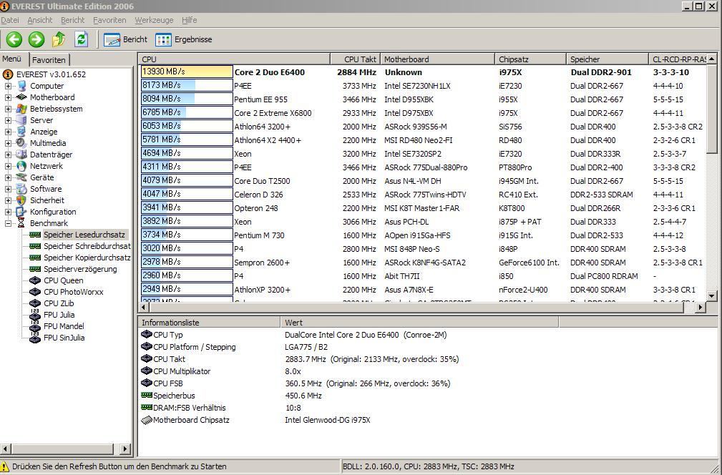Click tree panel scroll right arrow
Viewport: 722px width, 475px height.
[125, 449]
